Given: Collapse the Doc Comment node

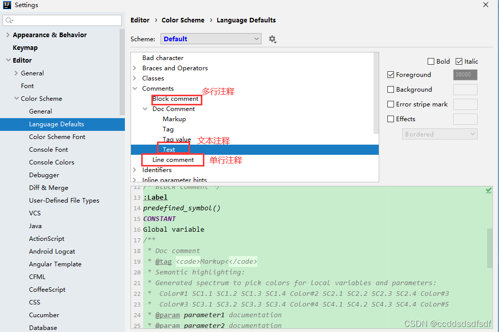Looking at the screenshot, I should click(x=145, y=109).
